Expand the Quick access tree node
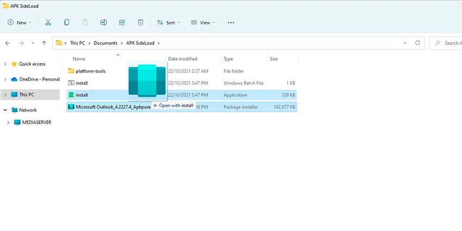The width and height of the screenshot is (462, 231). click(x=5, y=64)
